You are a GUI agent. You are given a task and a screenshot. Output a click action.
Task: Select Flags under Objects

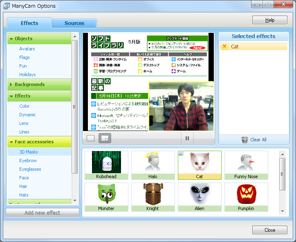tap(25, 57)
